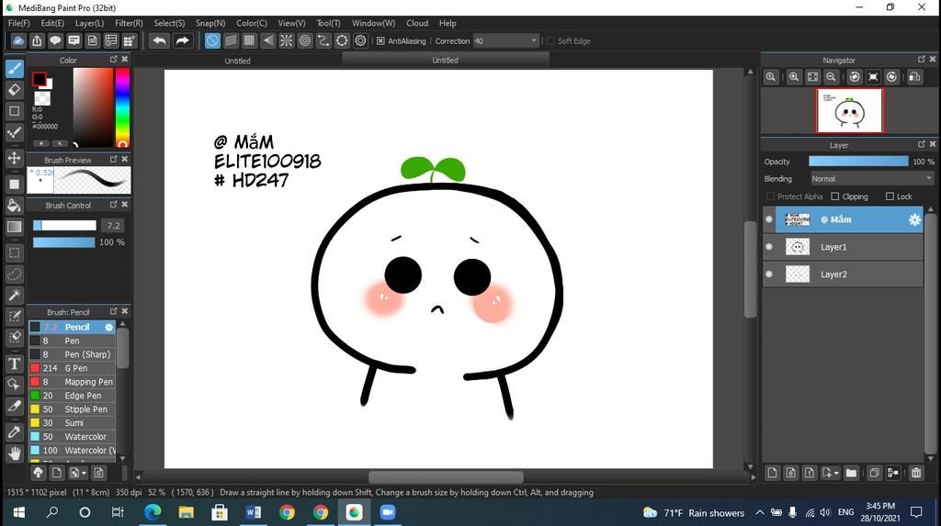Create a new layer folder
The width and height of the screenshot is (941, 526).
[851, 473]
